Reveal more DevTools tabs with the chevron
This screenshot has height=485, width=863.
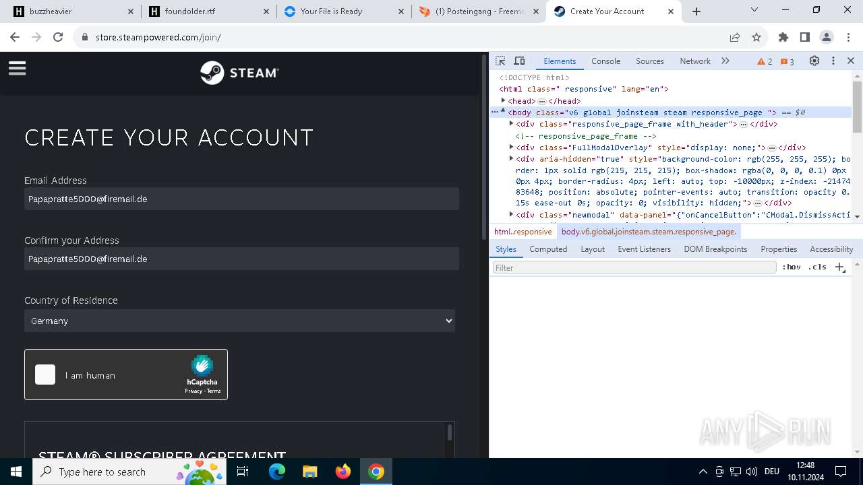(725, 61)
